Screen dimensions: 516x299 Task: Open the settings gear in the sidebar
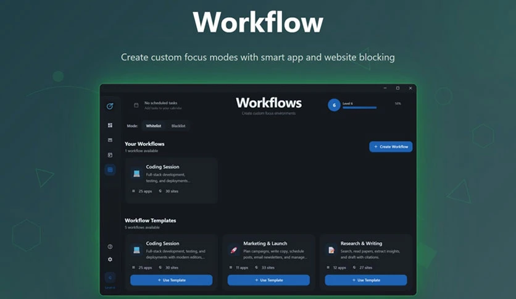click(x=110, y=259)
